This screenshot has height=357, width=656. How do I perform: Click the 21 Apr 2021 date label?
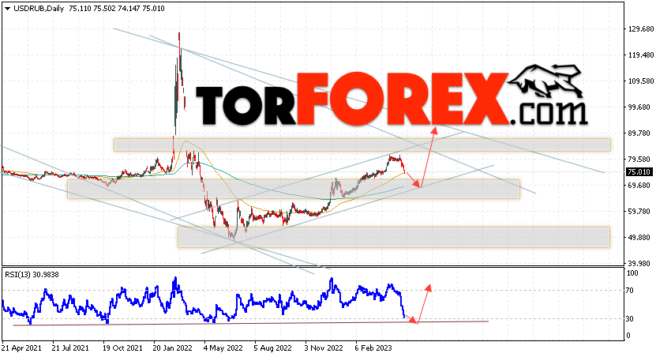[21, 348]
